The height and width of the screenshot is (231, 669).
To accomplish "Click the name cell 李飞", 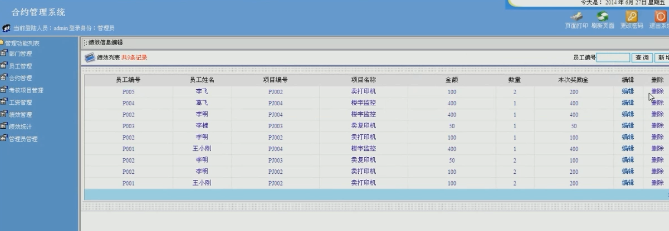I will 202,91.
